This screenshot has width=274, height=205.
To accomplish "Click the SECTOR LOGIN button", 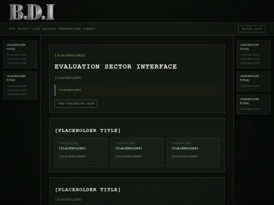I will coord(252,29).
